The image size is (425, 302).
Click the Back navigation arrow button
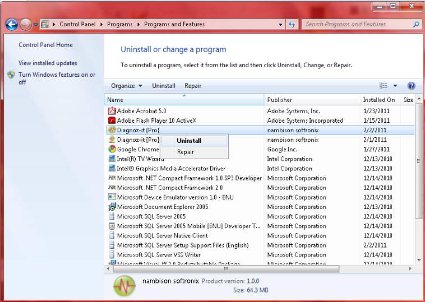click(12, 25)
